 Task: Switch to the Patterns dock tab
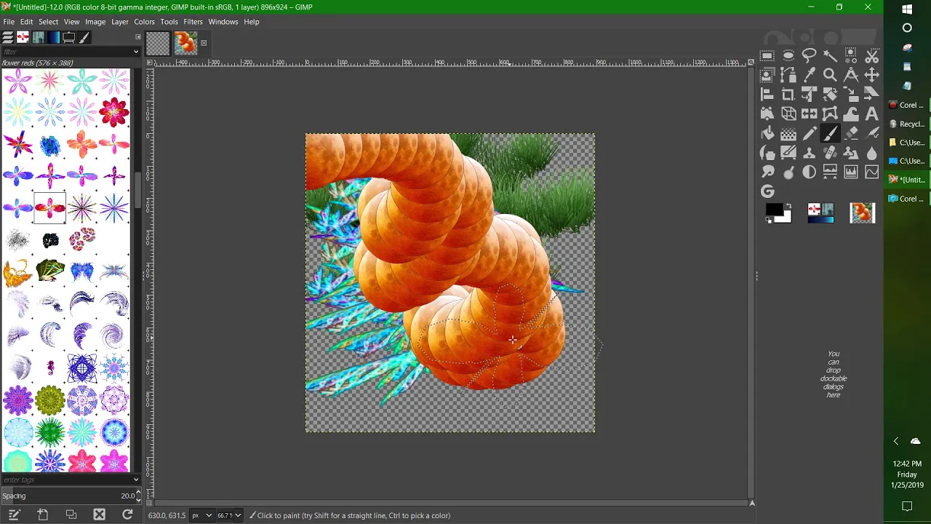(x=38, y=38)
